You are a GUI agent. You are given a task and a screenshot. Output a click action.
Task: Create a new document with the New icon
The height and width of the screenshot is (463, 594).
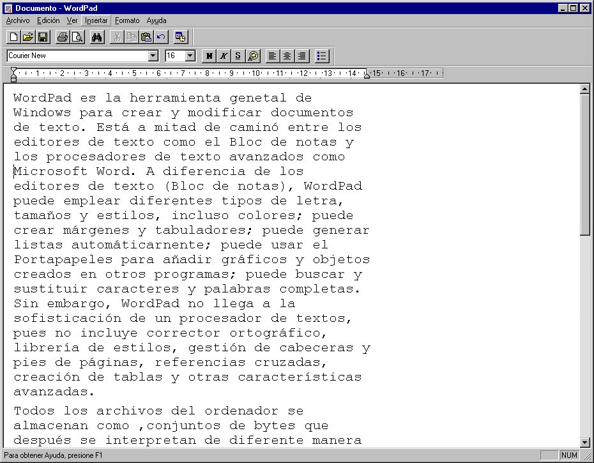[13, 37]
